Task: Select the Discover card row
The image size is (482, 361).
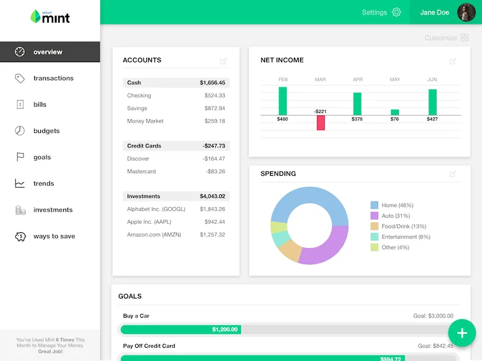Action: tap(176, 159)
